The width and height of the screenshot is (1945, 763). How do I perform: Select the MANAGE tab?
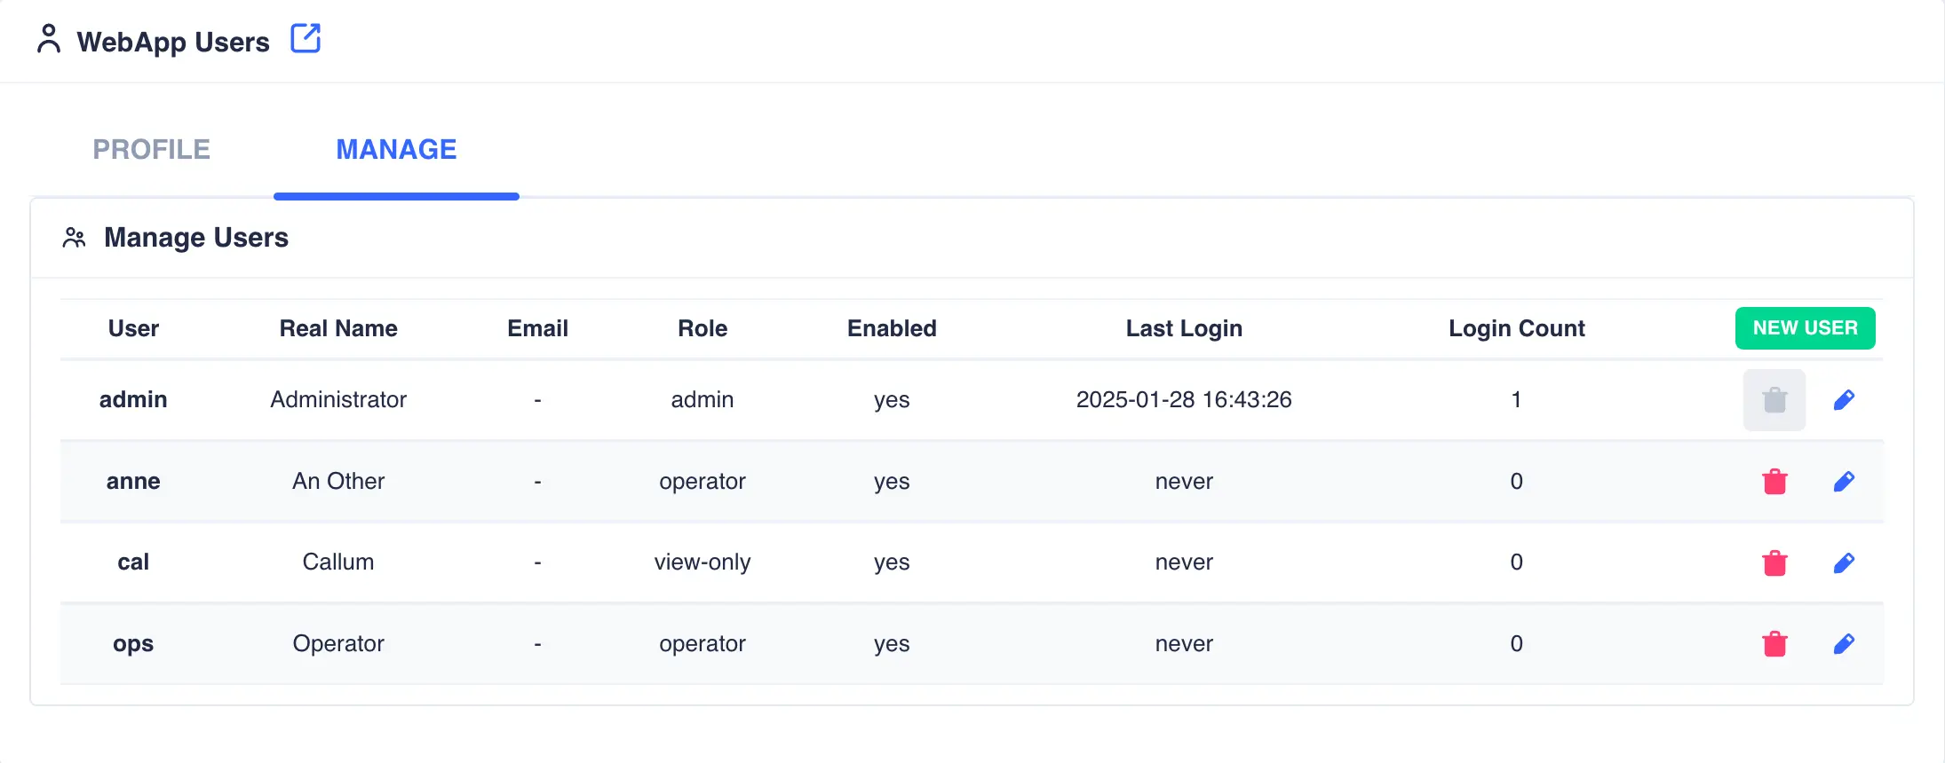pyautogui.click(x=396, y=149)
